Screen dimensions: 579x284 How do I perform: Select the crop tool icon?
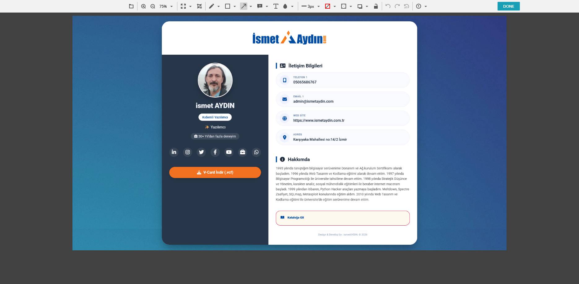pos(199,6)
